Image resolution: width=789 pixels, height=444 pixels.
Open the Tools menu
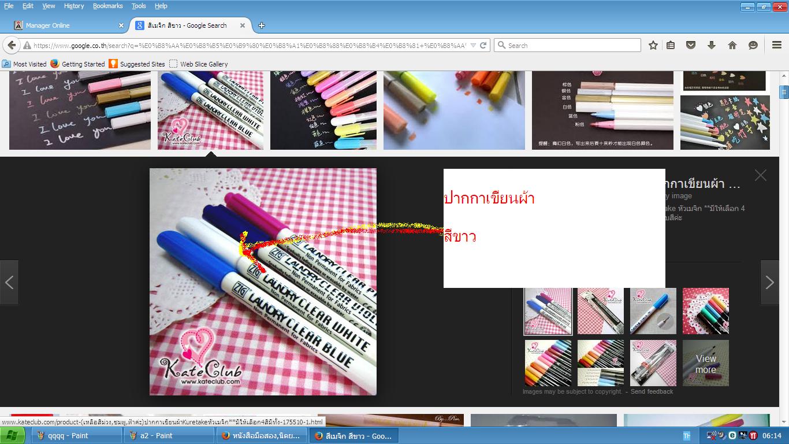click(139, 6)
